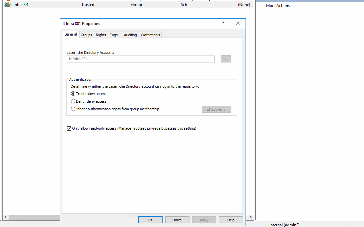Go to the Tags tab
This screenshot has height=227, width=364.
[114, 35]
